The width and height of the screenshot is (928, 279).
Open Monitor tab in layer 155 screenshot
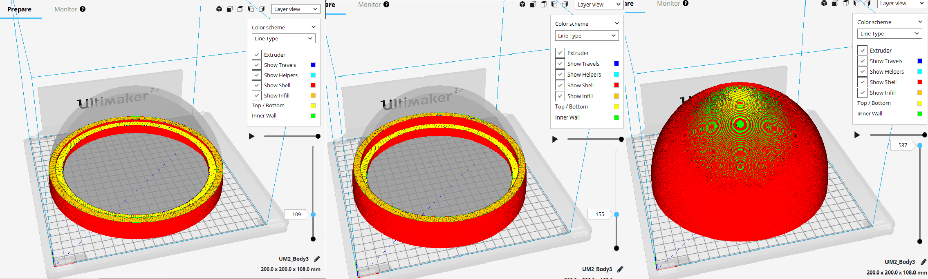point(369,4)
